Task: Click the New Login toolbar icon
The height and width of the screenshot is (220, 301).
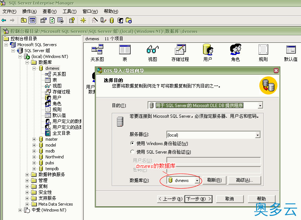Action: point(120,20)
